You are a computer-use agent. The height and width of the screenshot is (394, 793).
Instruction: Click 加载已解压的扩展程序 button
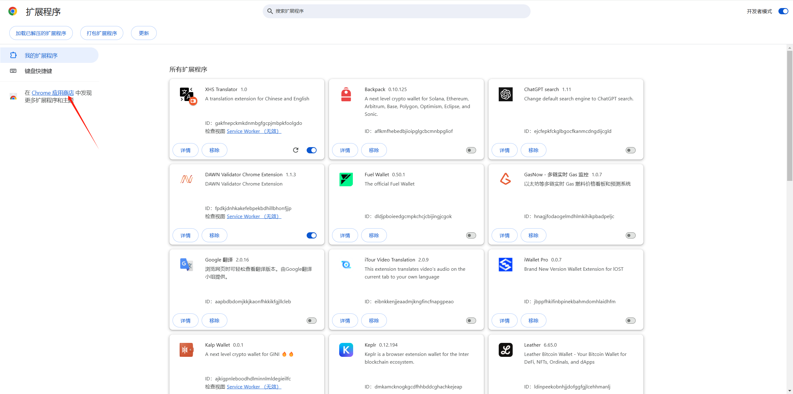41,33
